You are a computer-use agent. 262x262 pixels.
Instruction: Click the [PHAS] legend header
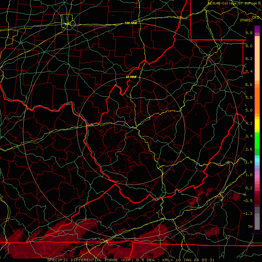click(x=246, y=20)
